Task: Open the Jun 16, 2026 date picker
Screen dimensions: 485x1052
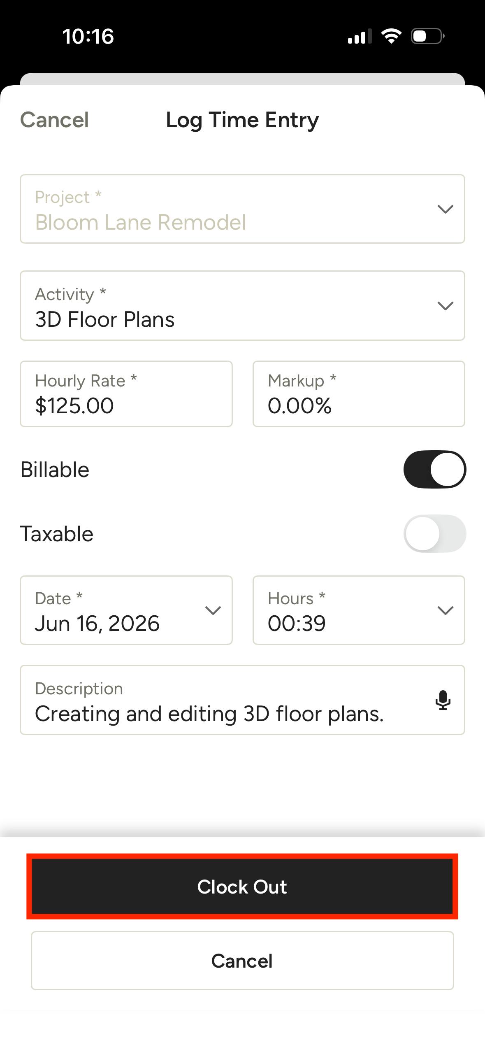Action: (x=126, y=610)
